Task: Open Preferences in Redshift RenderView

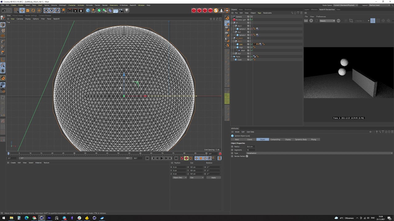Action: click(x=321, y=17)
